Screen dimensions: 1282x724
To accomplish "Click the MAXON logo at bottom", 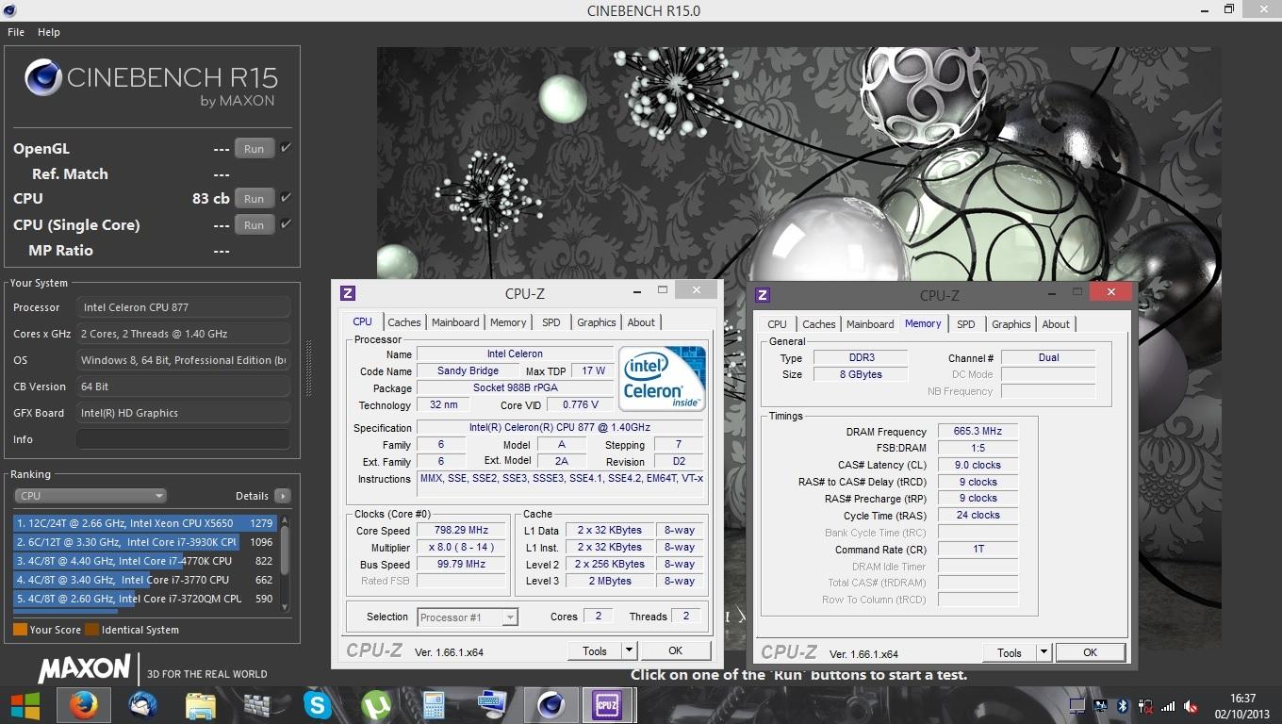I will coord(85,670).
